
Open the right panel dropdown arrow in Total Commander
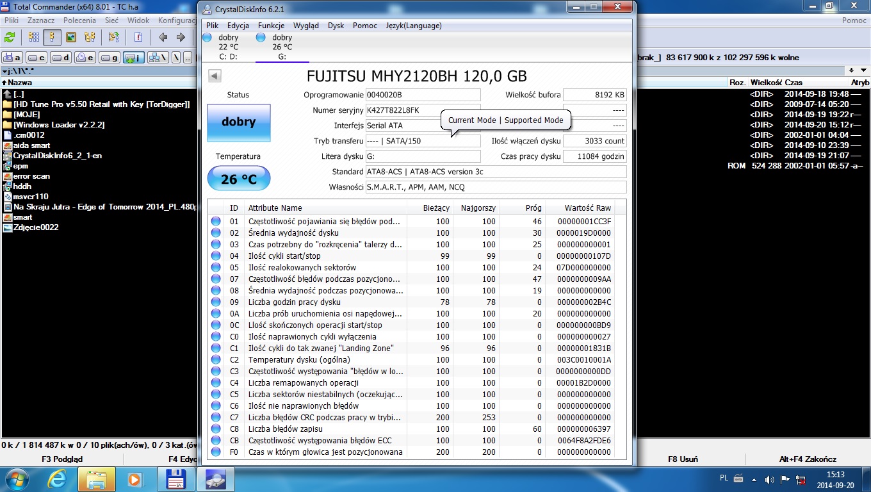click(863, 70)
